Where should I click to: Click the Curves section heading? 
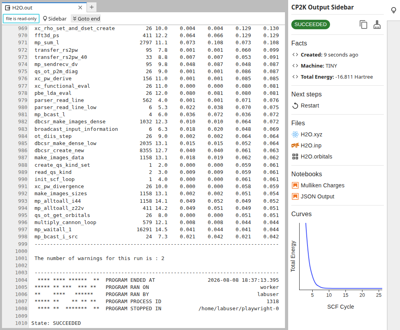(x=301, y=214)
